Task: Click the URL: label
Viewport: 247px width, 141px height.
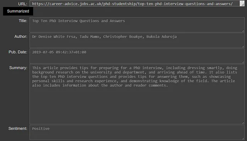Action: [x=23, y=4]
